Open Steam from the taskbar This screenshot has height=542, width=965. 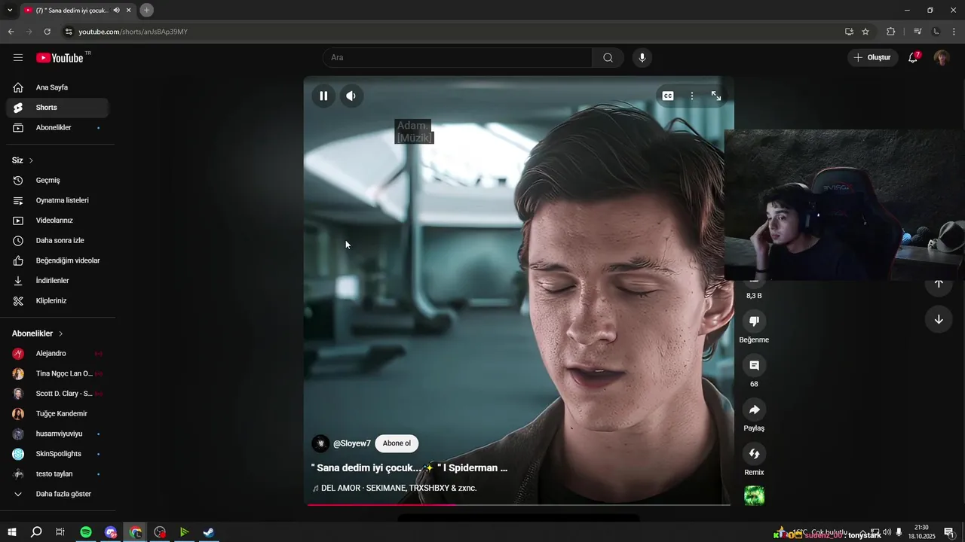coord(209,532)
